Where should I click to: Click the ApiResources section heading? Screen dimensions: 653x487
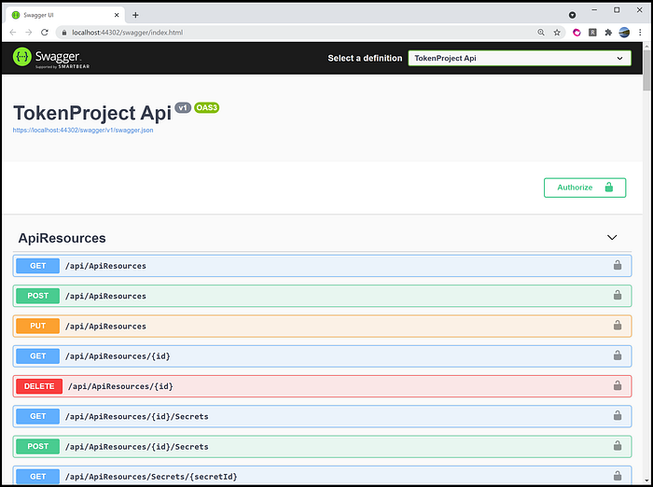click(63, 238)
